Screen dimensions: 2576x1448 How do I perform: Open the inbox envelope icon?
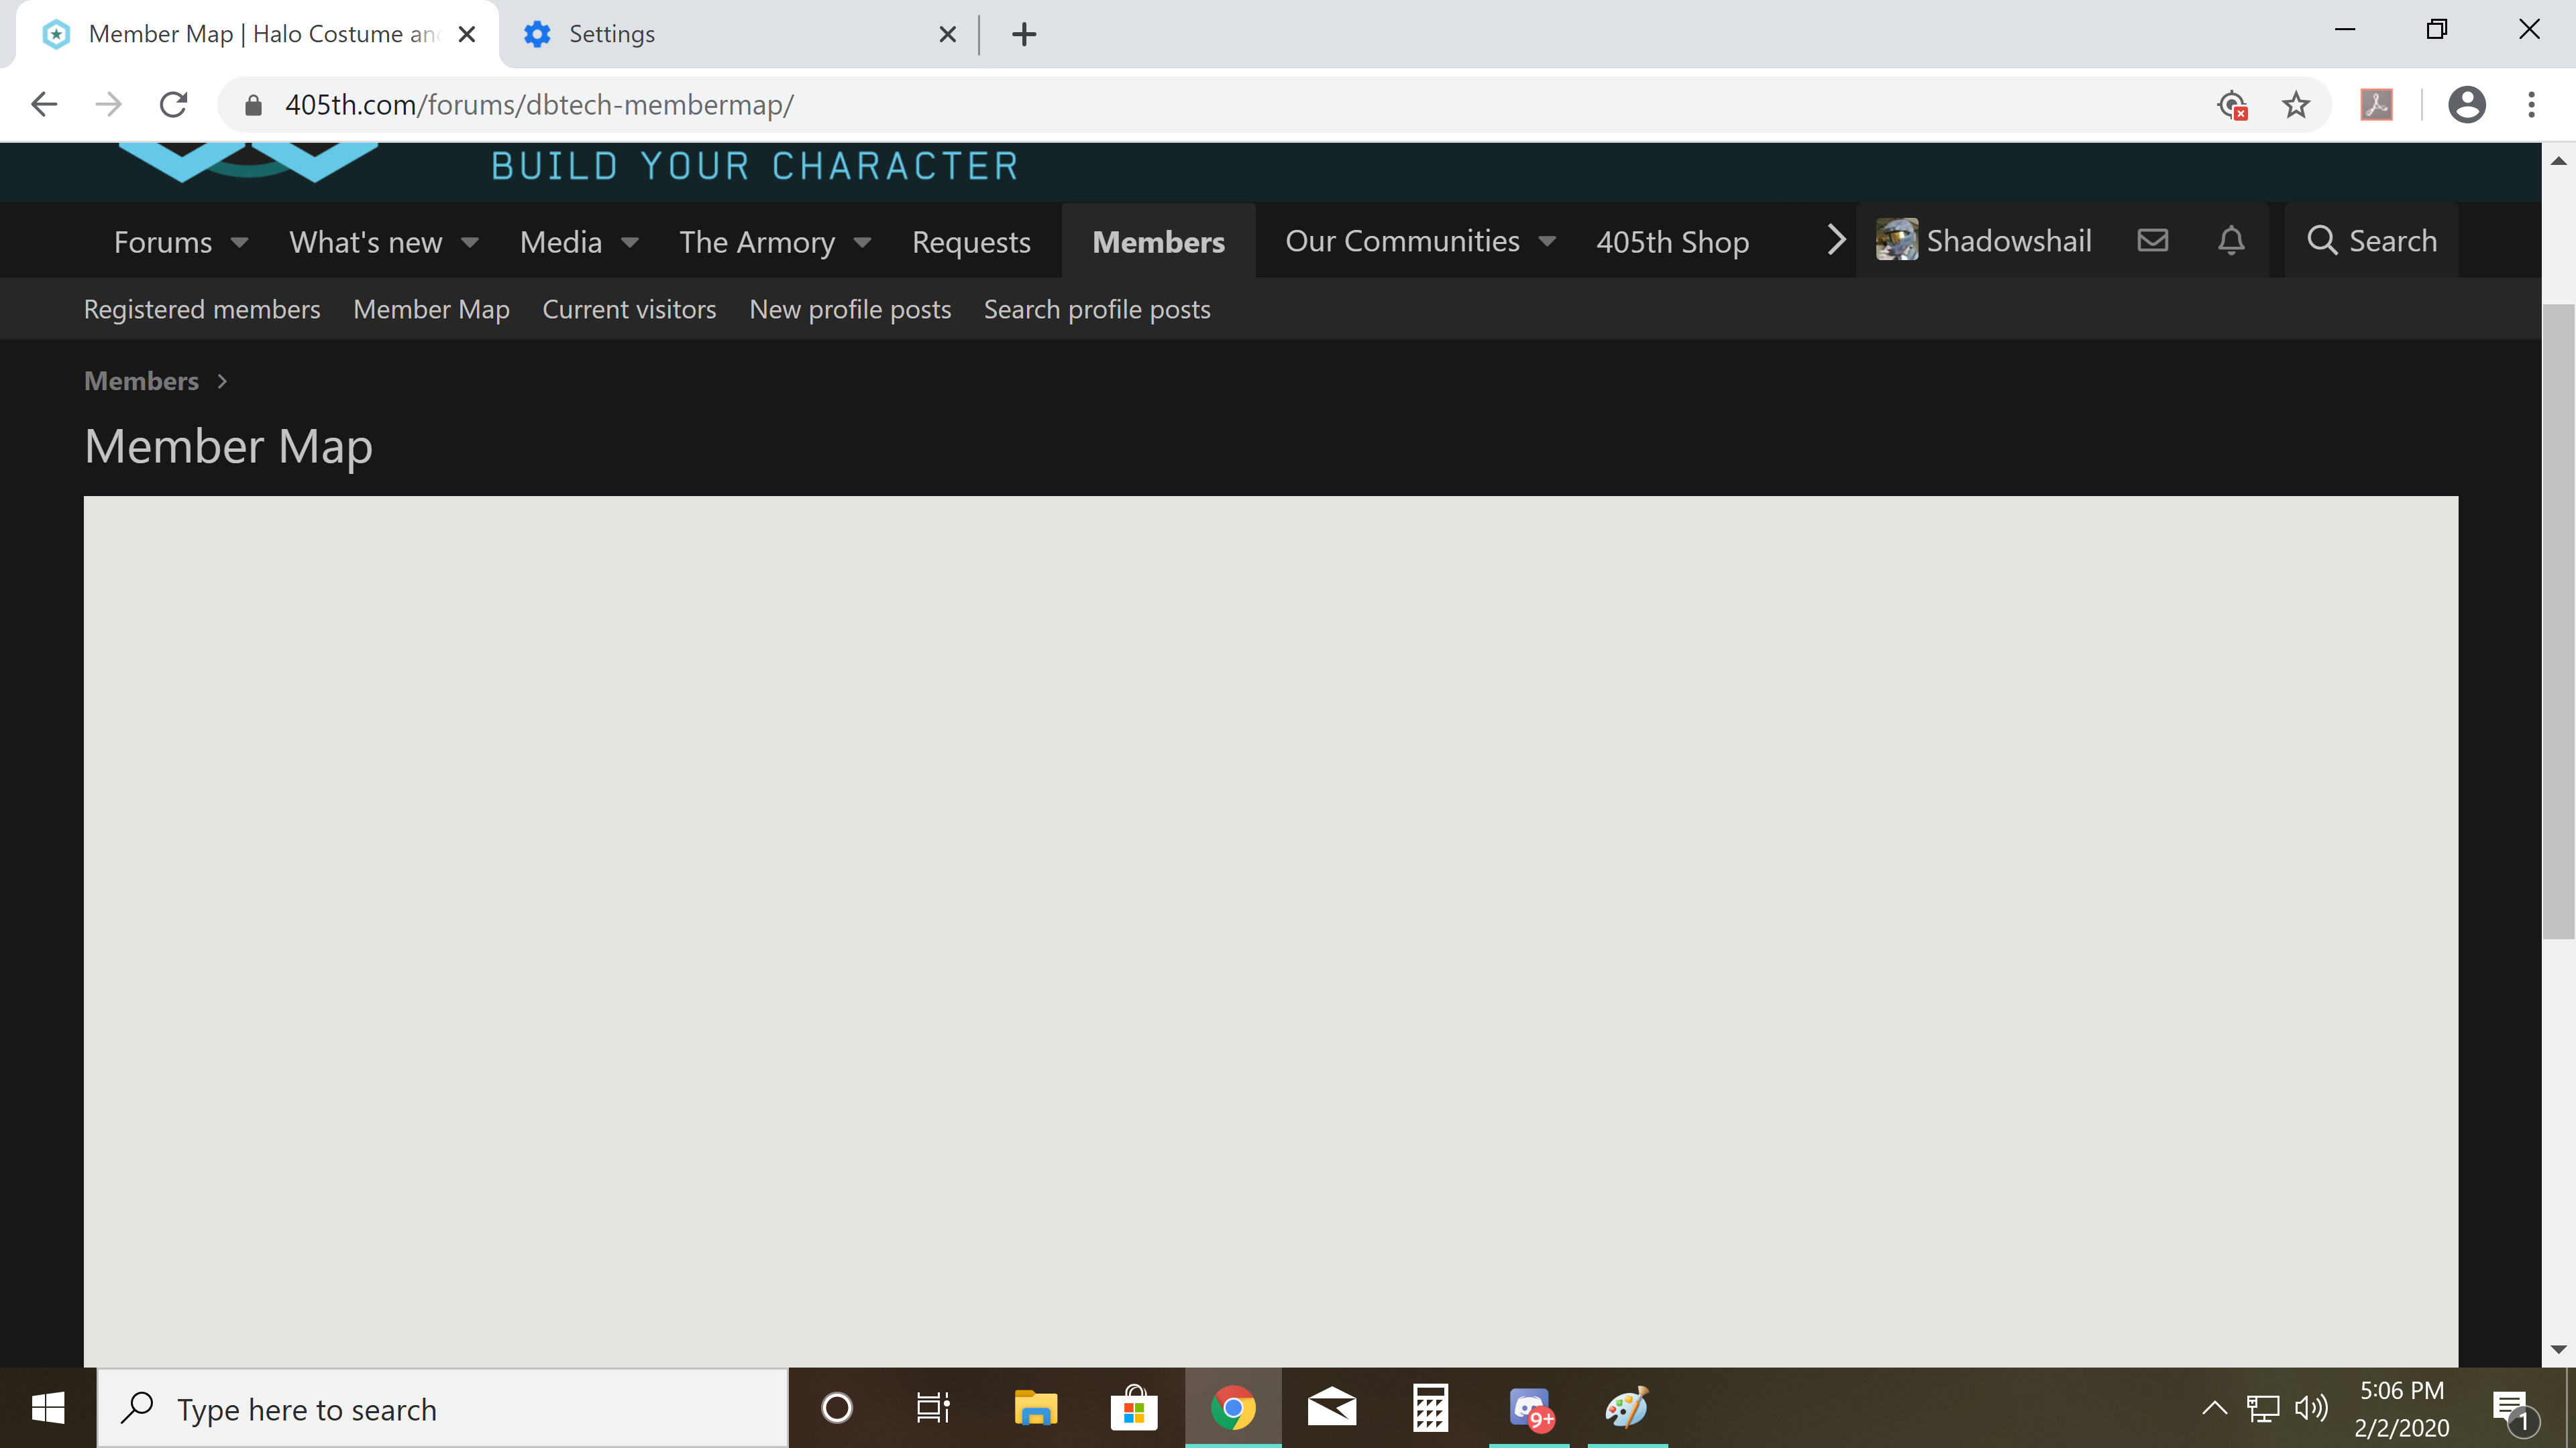tap(2152, 241)
